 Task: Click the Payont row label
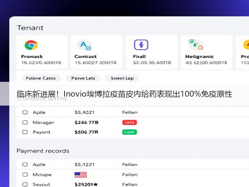click(x=42, y=132)
